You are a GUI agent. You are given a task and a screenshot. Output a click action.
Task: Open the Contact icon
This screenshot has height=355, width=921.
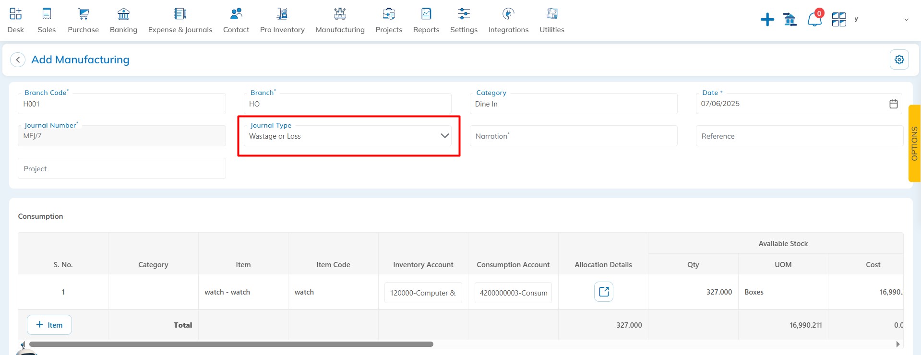(x=236, y=13)
